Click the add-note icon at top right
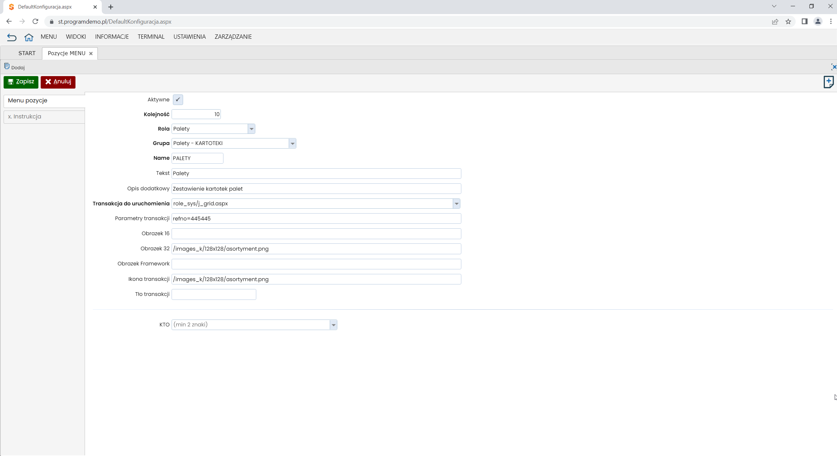Viewport: 837px width, 456px height. coord(828,82)
